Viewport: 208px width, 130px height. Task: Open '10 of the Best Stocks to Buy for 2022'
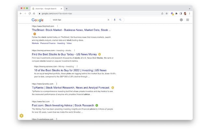70,70
